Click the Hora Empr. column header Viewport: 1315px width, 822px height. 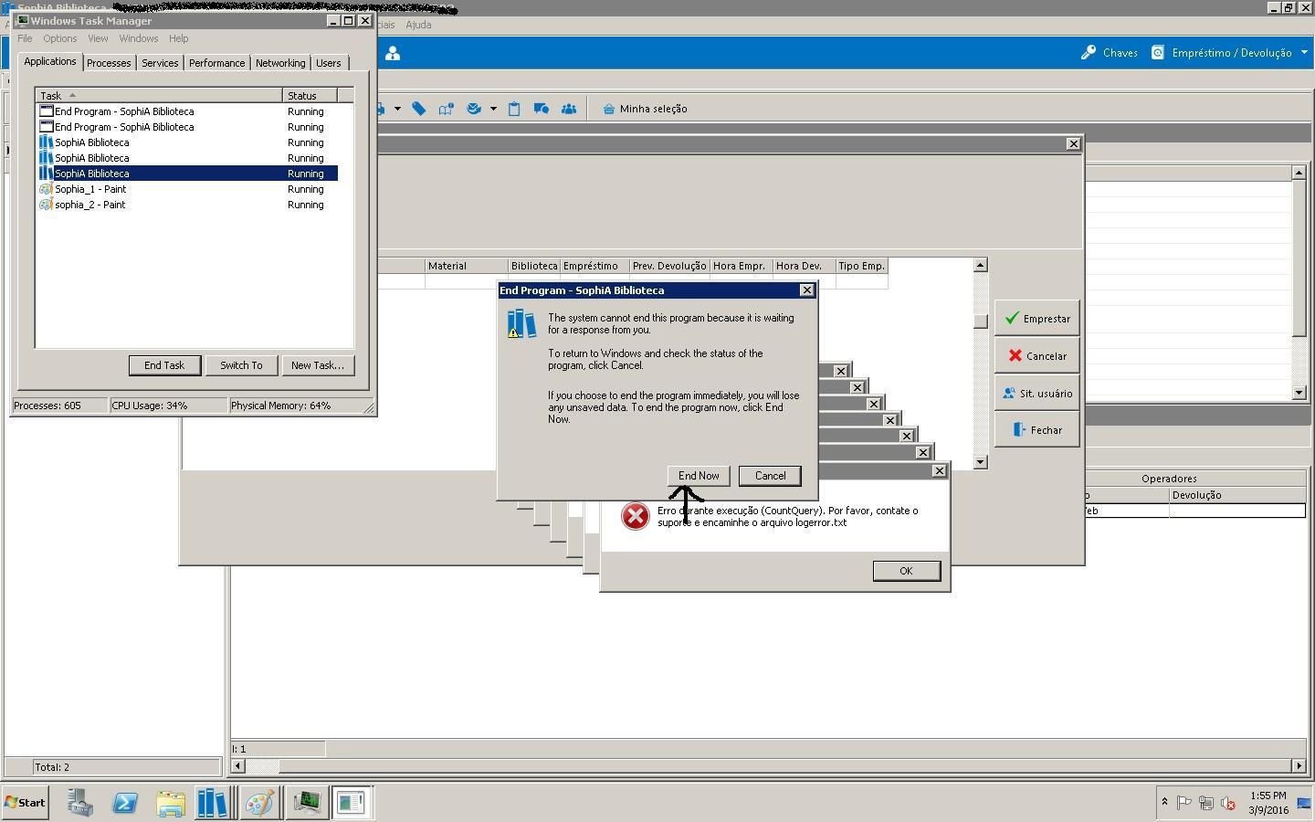tap(741, 266)
